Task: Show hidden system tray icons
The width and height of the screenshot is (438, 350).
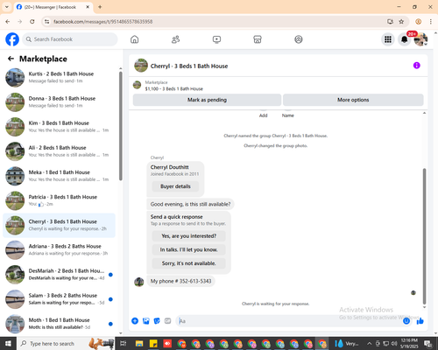Action: pyautogui.click(x=369, y=344)
